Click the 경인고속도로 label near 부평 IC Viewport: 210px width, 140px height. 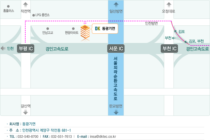(57, 49)
